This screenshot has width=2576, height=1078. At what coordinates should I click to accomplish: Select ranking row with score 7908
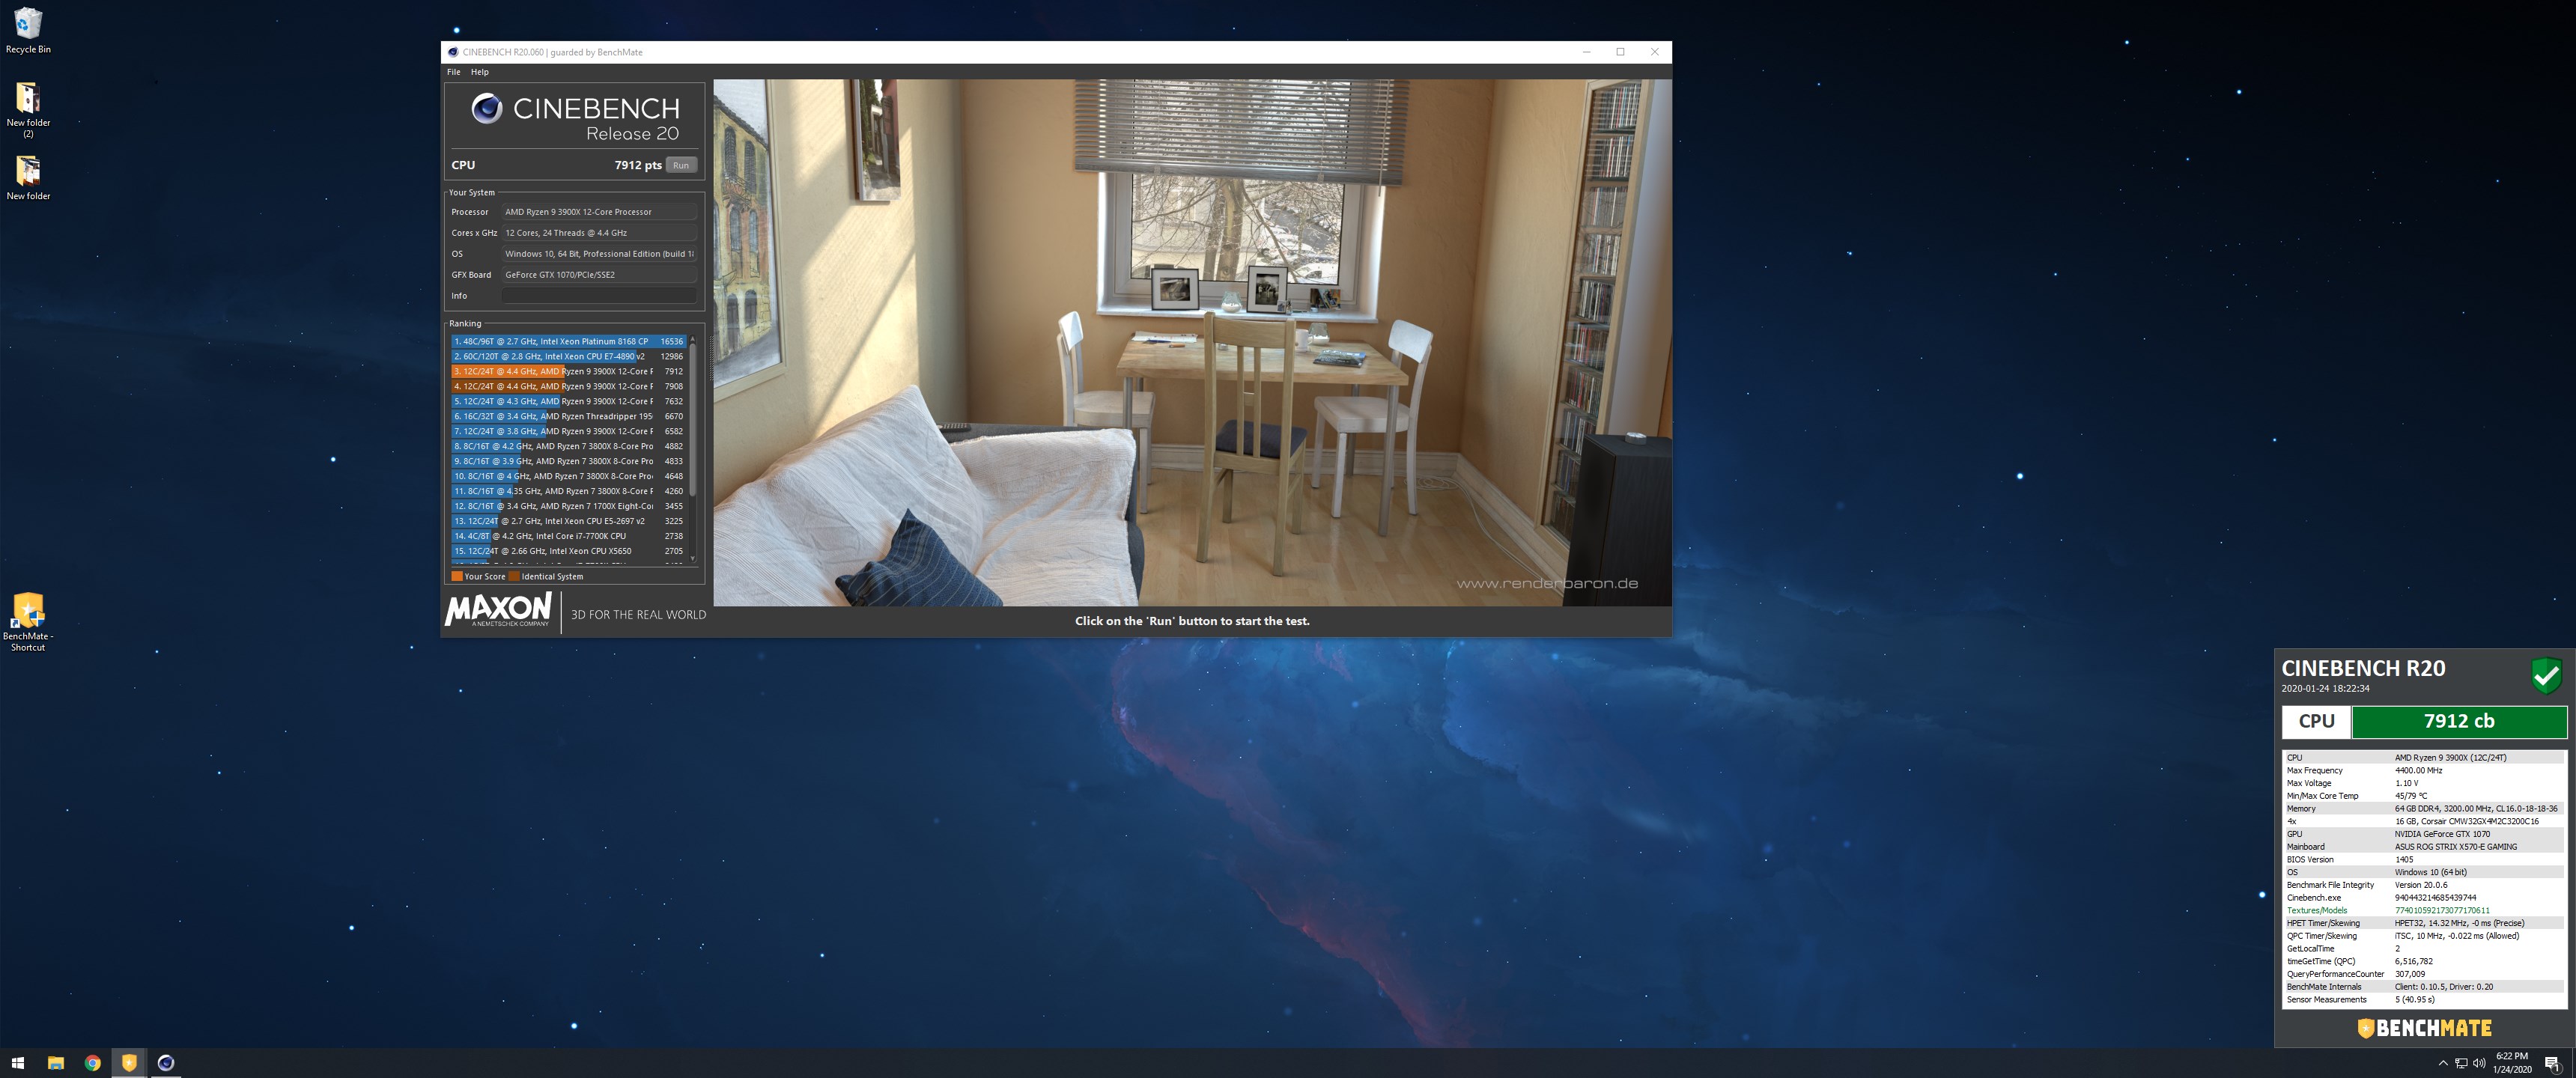click(x=568, y=386)
